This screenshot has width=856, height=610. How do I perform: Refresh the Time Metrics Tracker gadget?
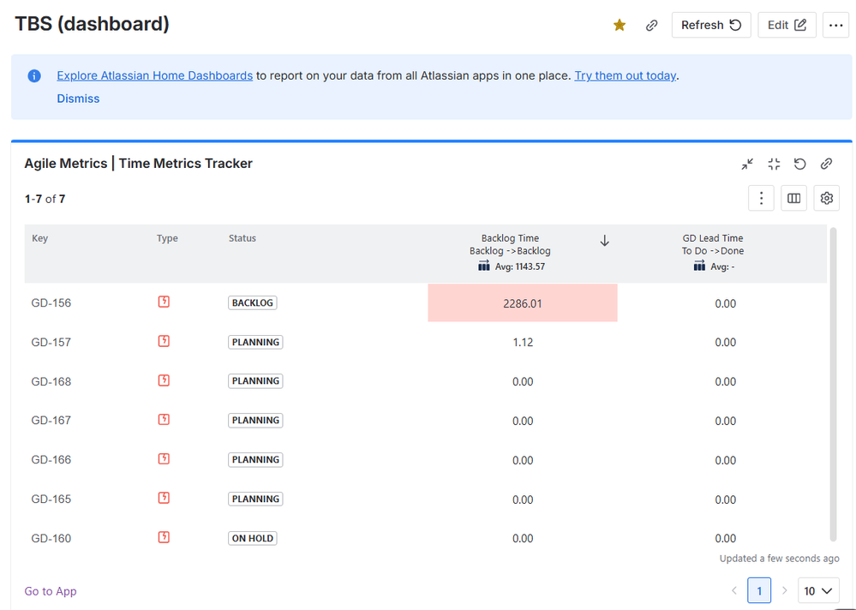[x=799, y=164]
